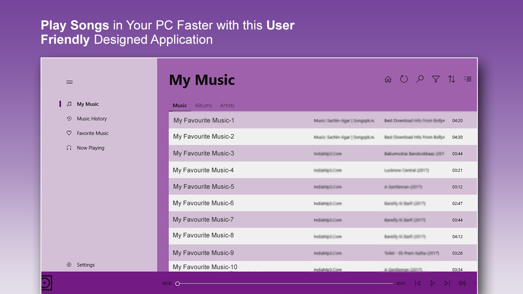The image size is (523, 294).
Task: Click the playback seek slider handle
Action: coord(178,284)
